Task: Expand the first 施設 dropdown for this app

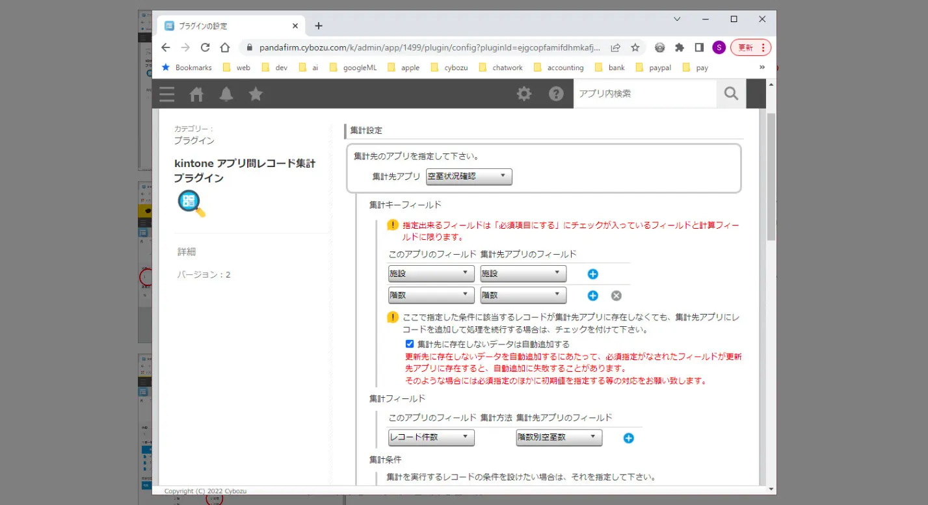Action: (x=431, y=274)
